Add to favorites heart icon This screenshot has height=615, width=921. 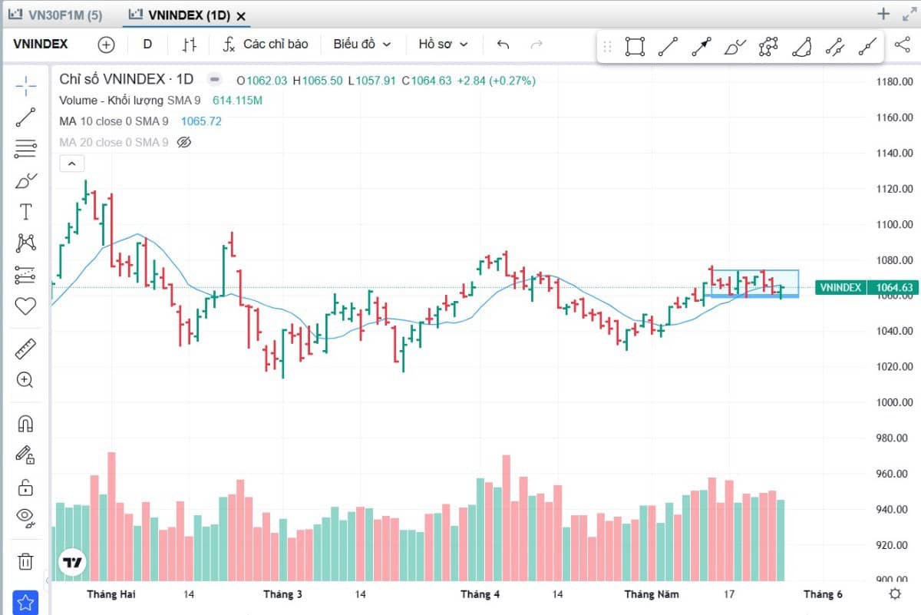click(25, 306)
